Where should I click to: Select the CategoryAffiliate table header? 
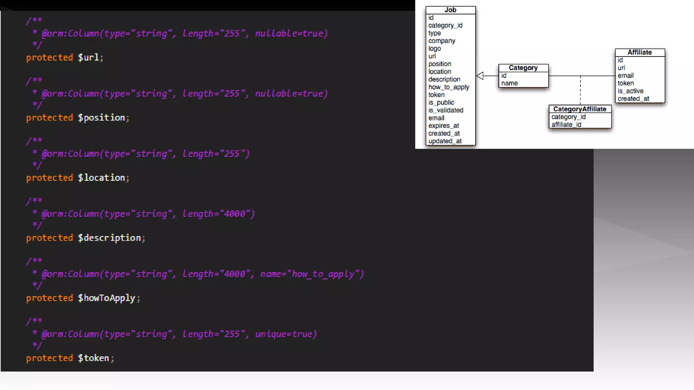point(580,109)
